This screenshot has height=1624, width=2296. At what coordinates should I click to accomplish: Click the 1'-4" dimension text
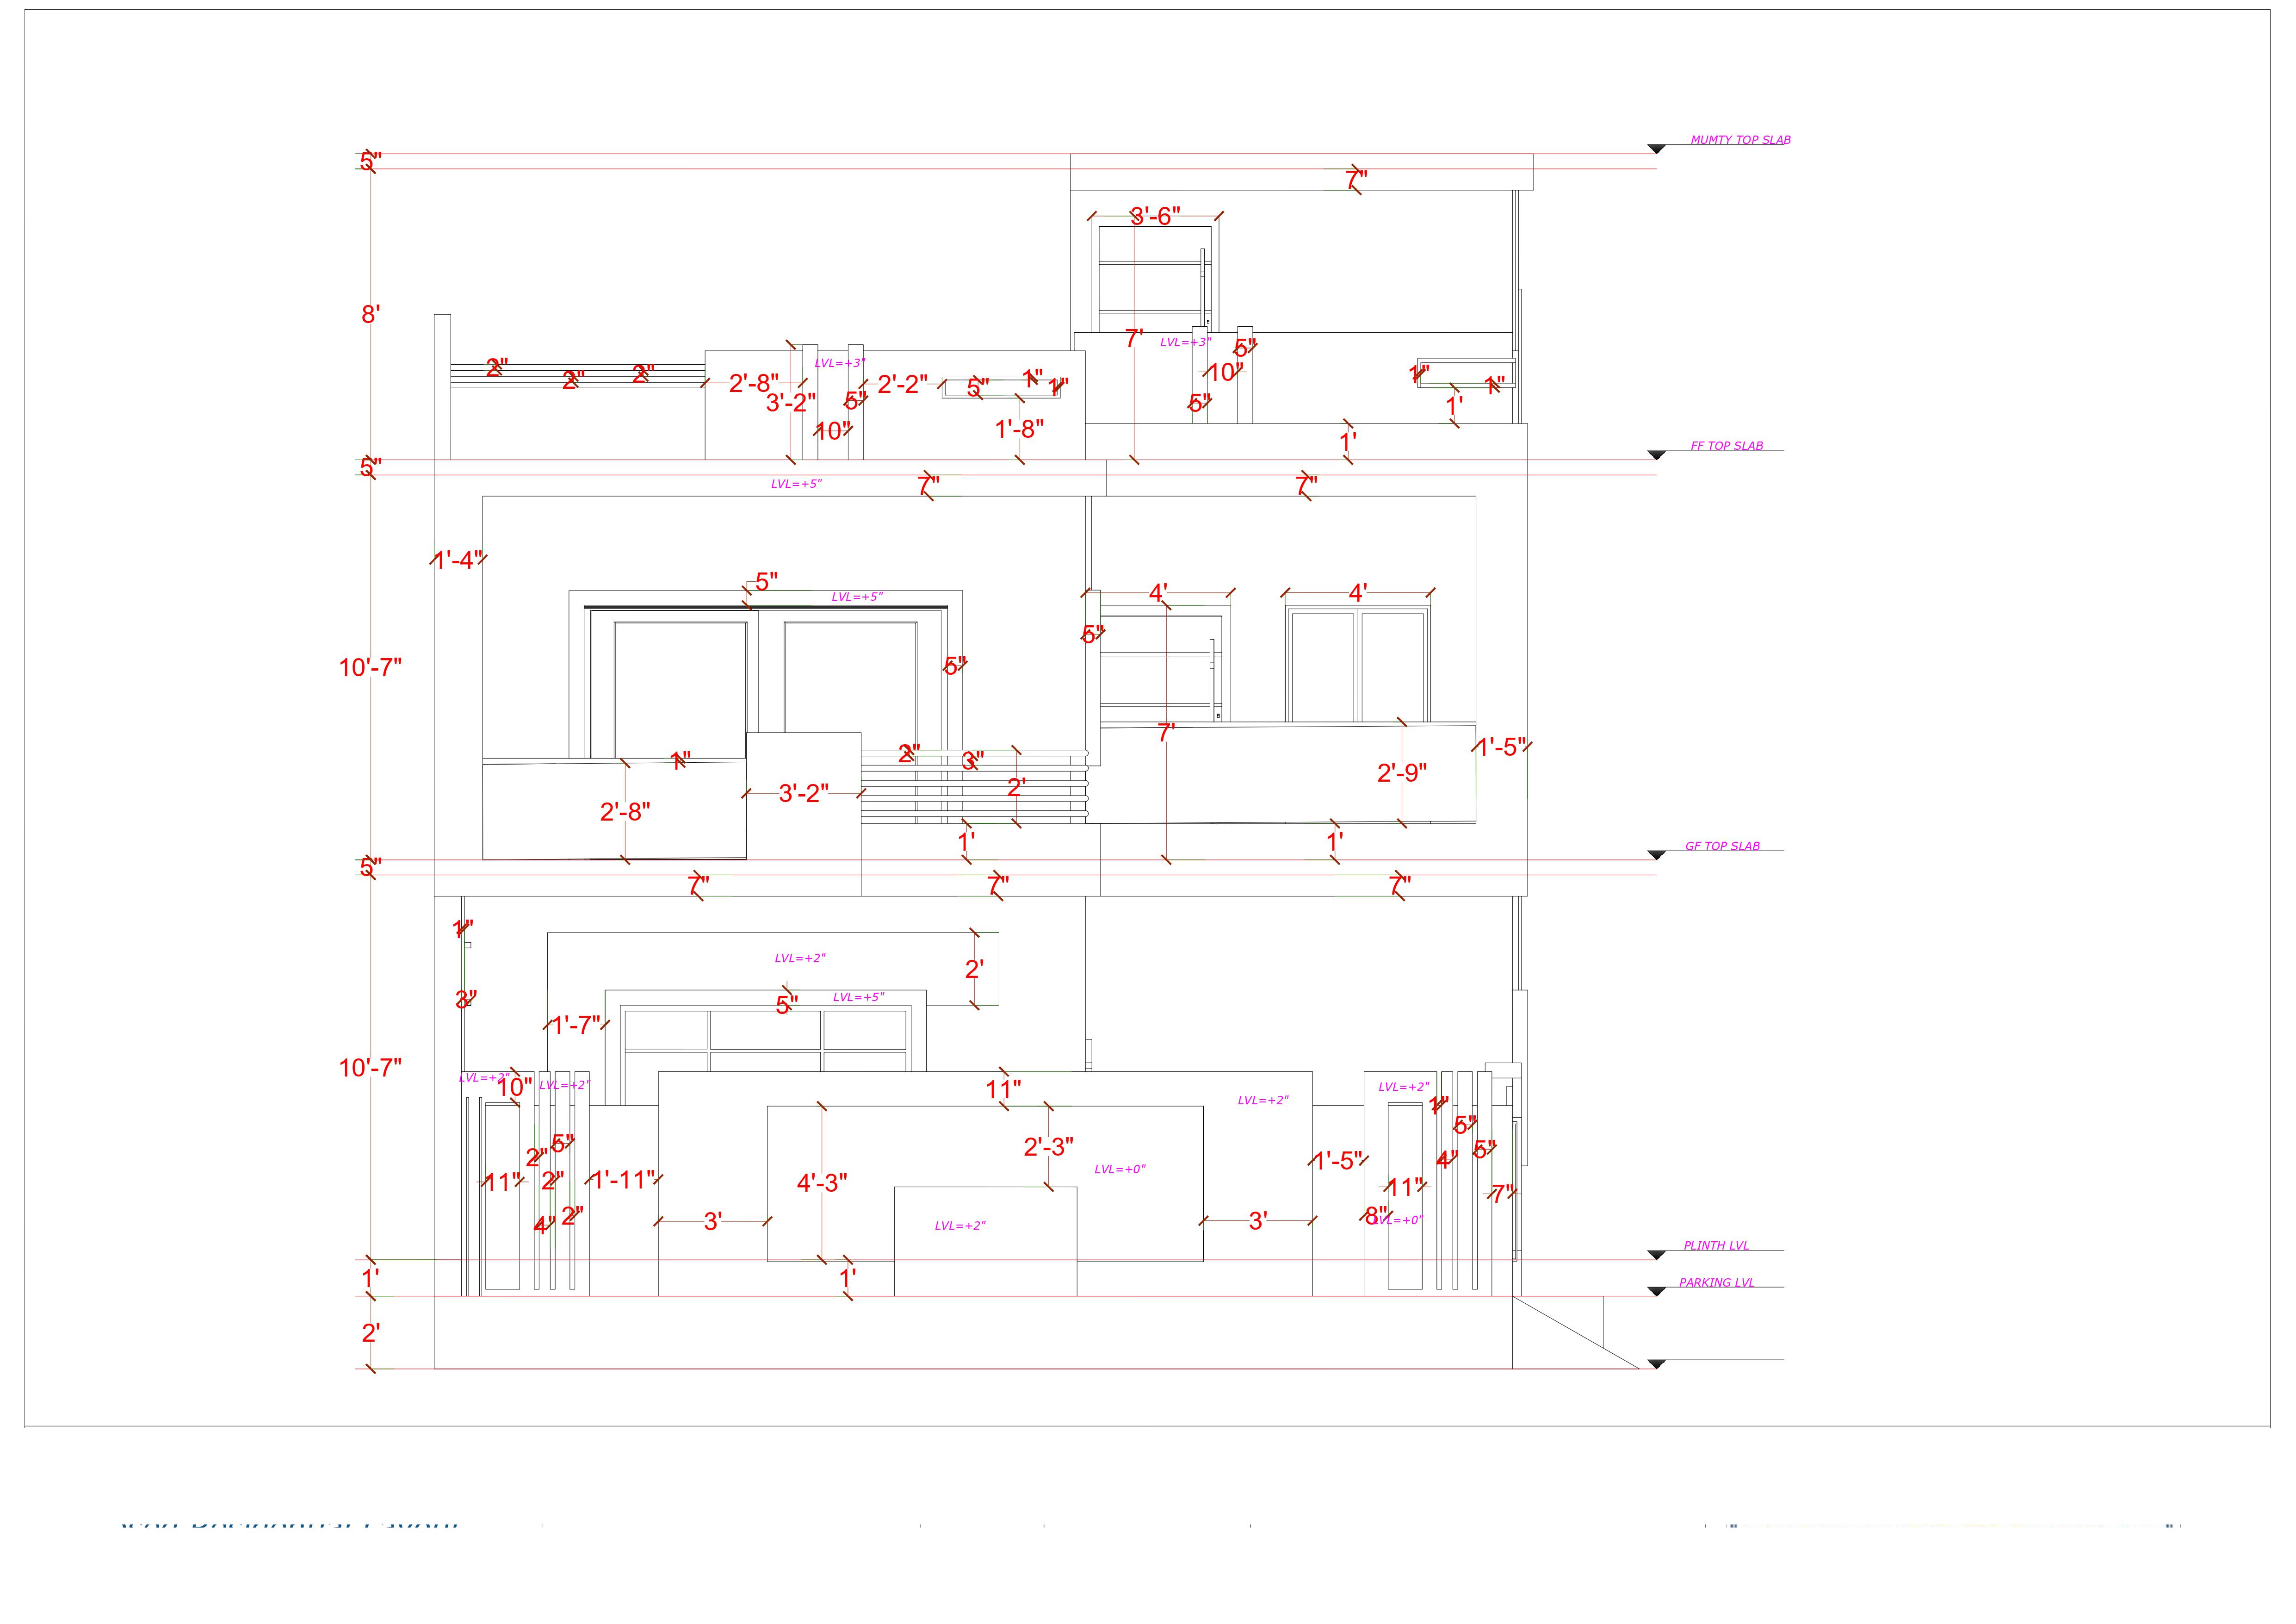point(458,560)
